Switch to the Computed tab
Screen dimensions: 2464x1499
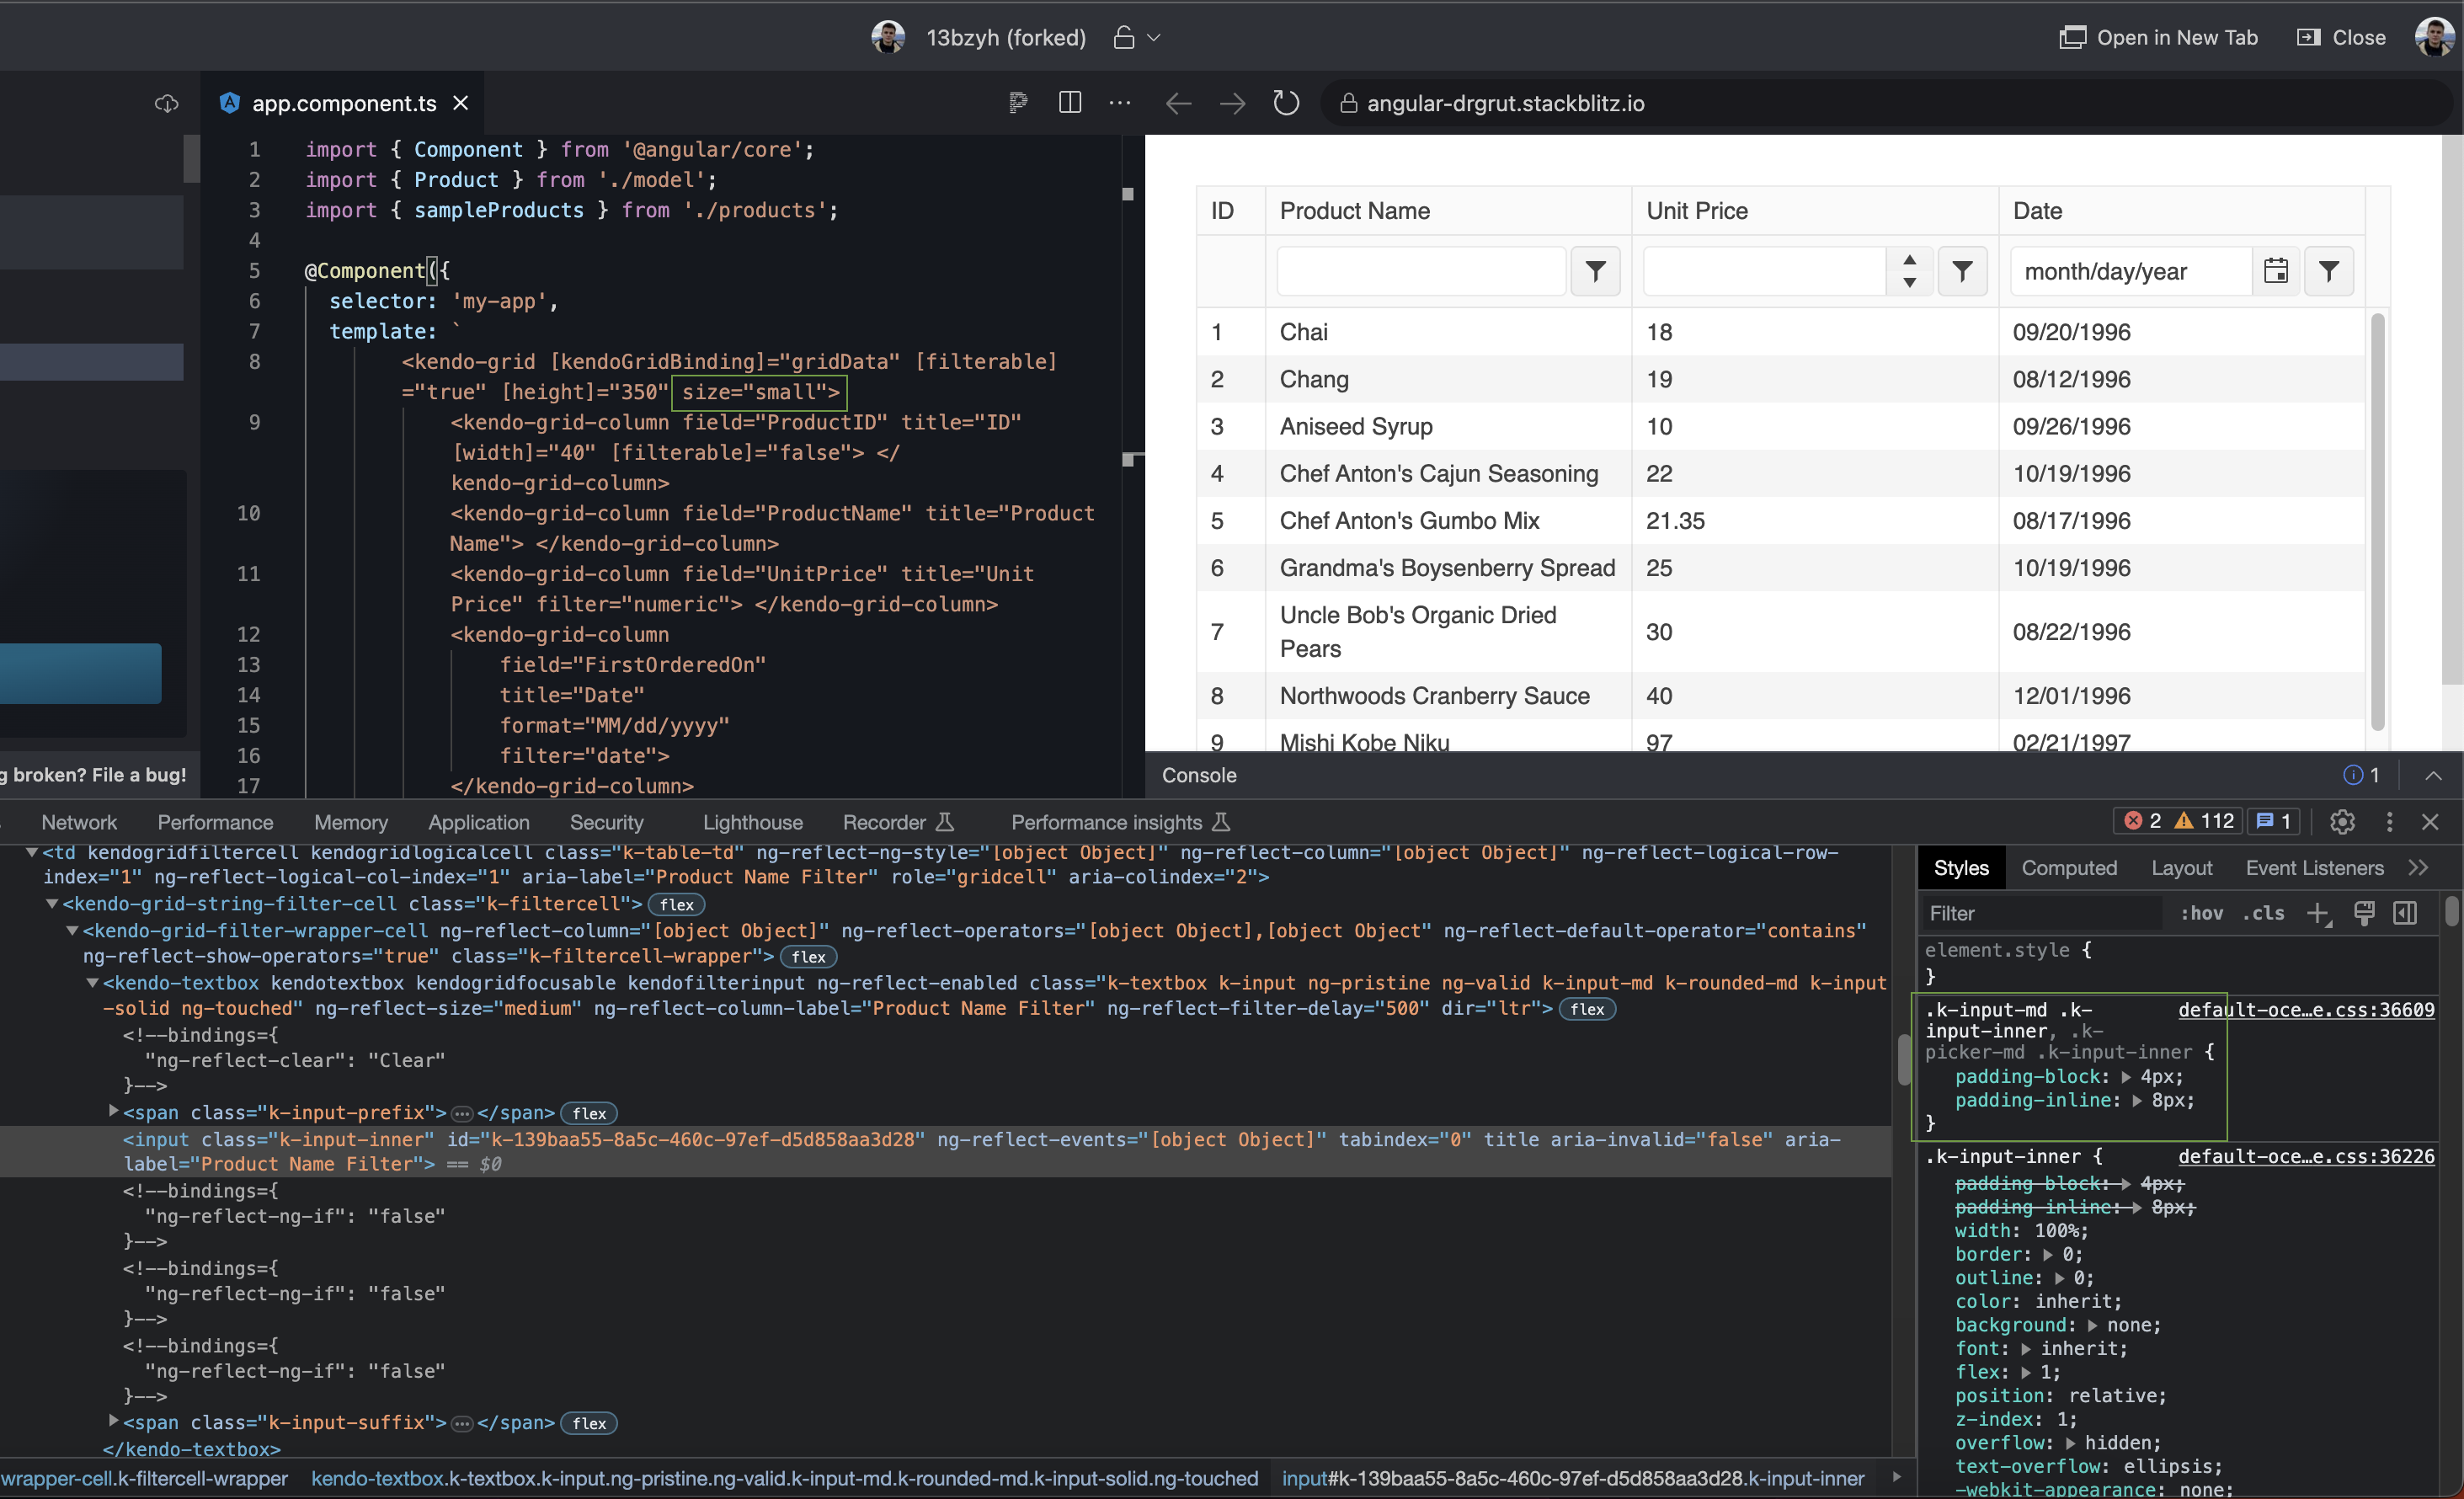(2069, 868)
